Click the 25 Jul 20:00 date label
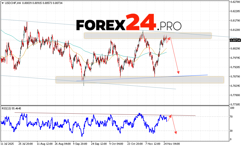The height and width of the screenshot is (147, 242). point(26,143)
